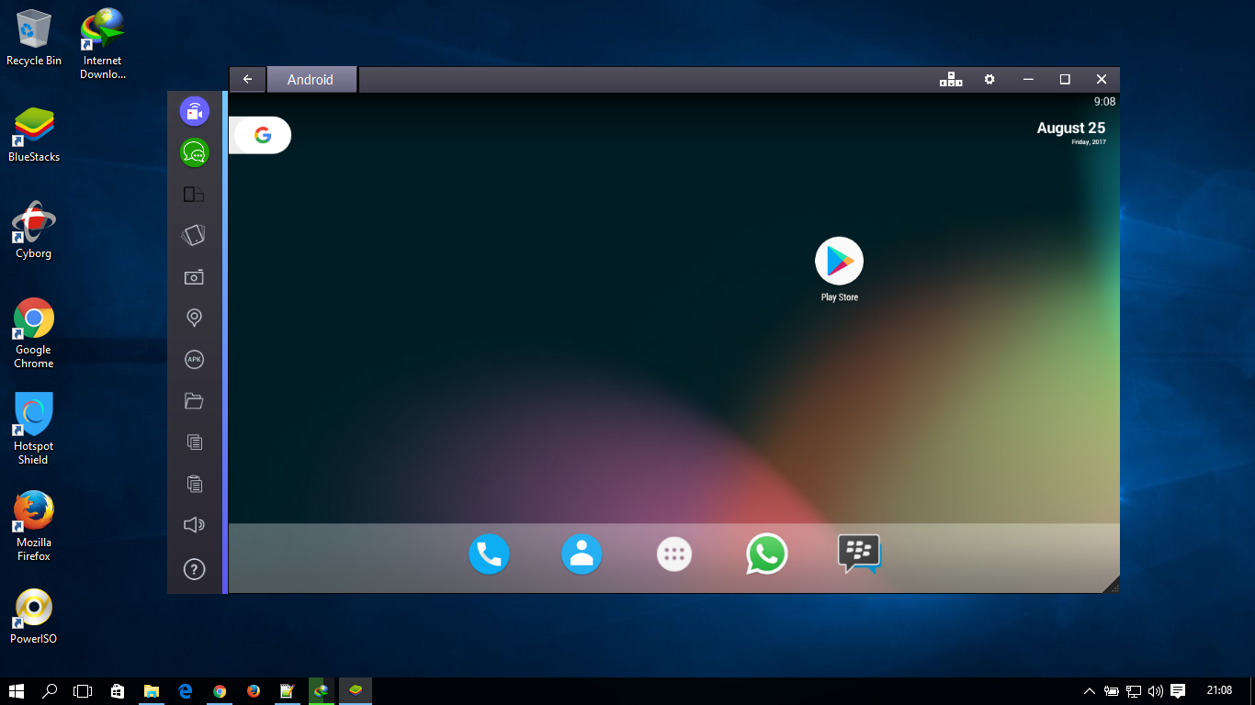
Task: Open Microsoft Store from taskbar
Action: [118, 691]
